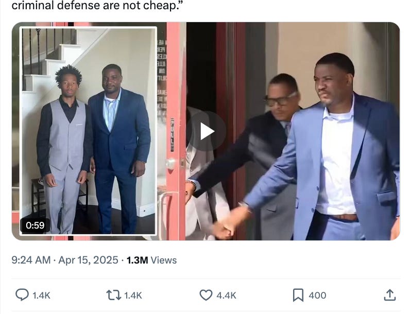
Task: Click the 4.4K likes count
Action: 226,295
